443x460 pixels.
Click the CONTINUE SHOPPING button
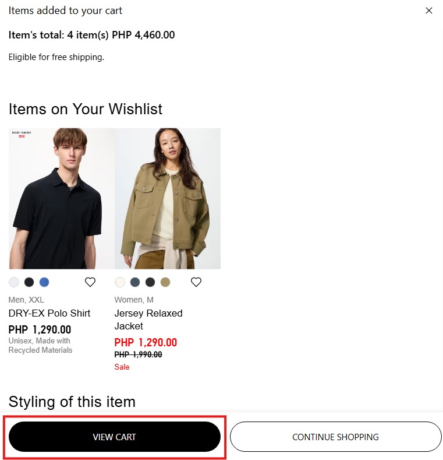pyautogui.click(x=335, y=437)
